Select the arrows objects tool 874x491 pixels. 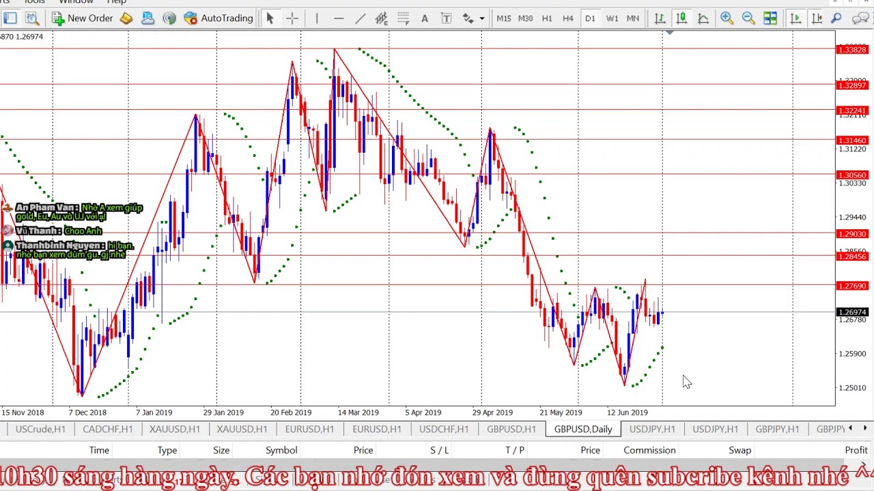click(468, 18)
